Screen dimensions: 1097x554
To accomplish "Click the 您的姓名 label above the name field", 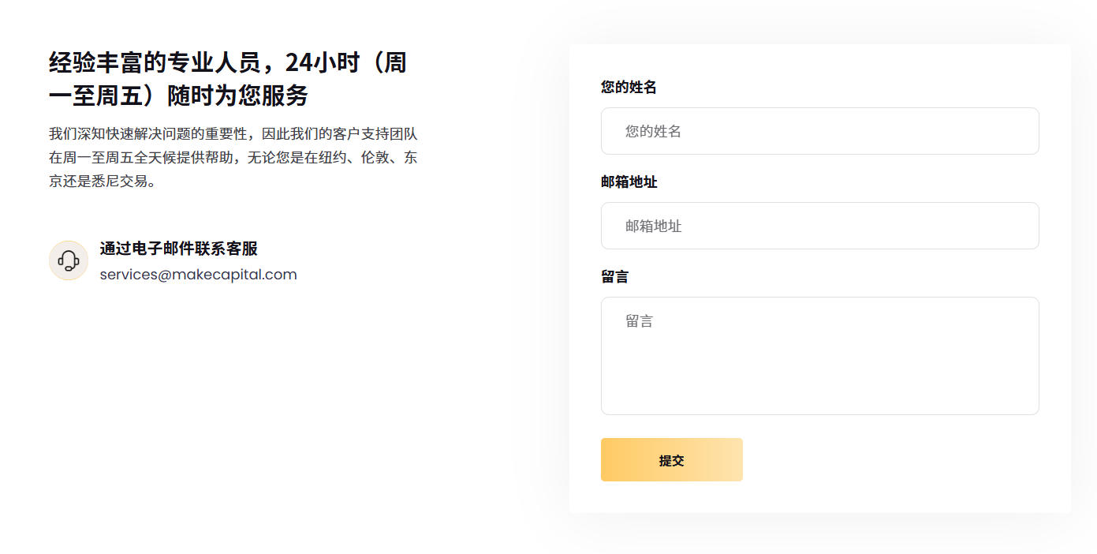I will pos(629,87).
